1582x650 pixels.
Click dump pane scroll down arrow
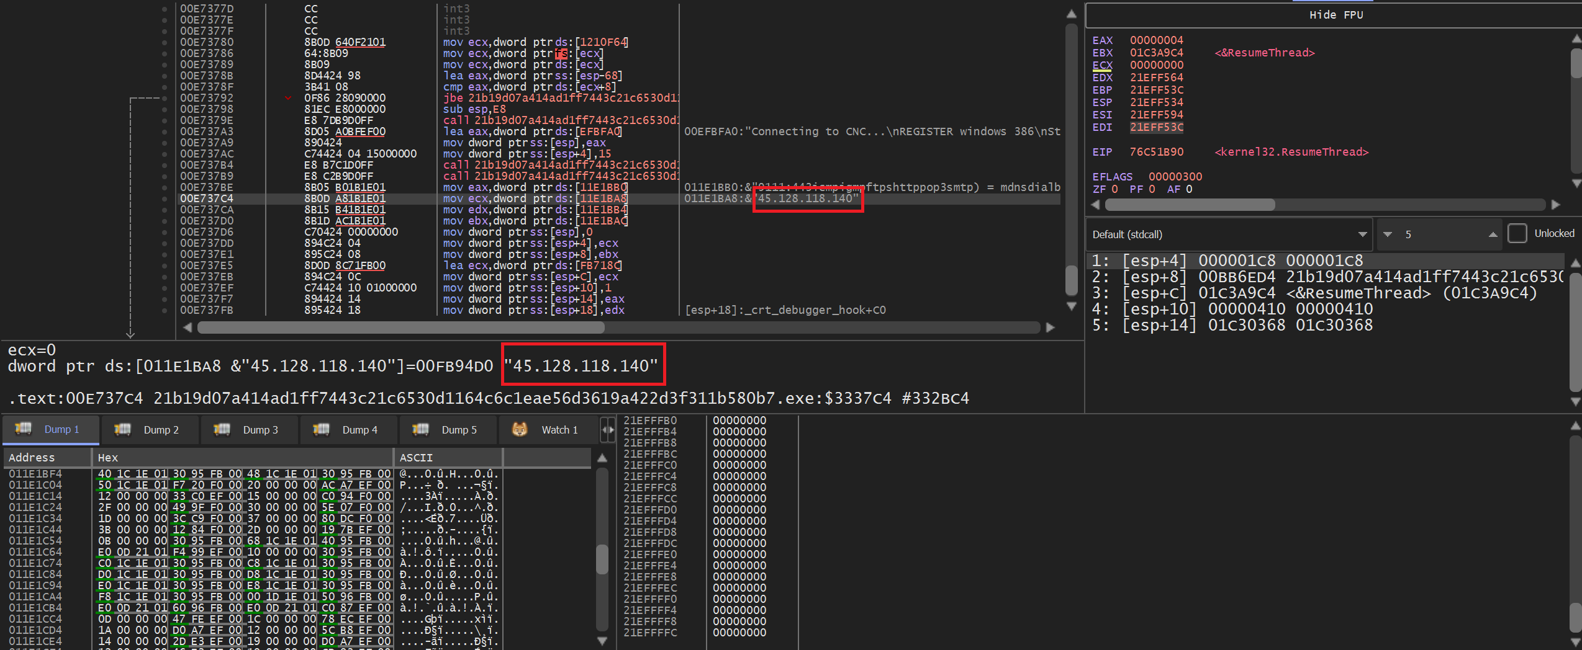(x=602, y=641)
